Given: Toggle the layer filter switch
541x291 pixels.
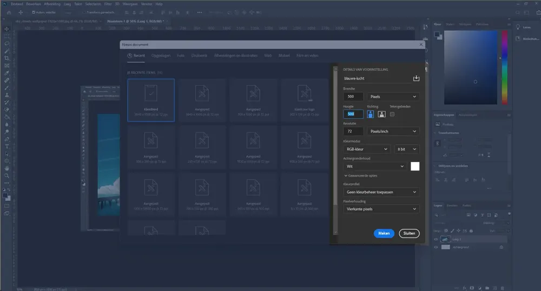Looking at the screenshot, I should (509, 214).
